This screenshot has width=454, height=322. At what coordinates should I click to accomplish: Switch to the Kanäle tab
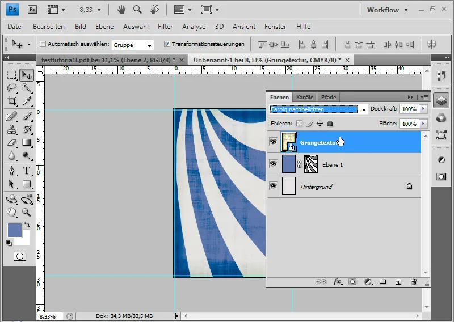(305, 97)
